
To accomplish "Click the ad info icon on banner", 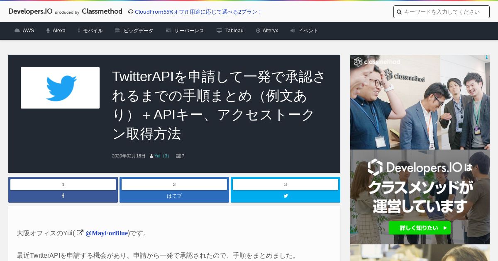I will tap(487, 58).
